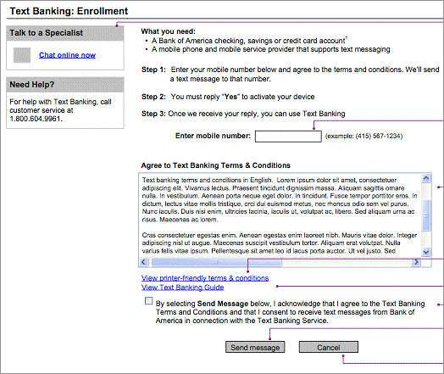Open the Chat online now link
Image resolution: width=444 pixels, height=374 pixels.
(x=67, y=55)
